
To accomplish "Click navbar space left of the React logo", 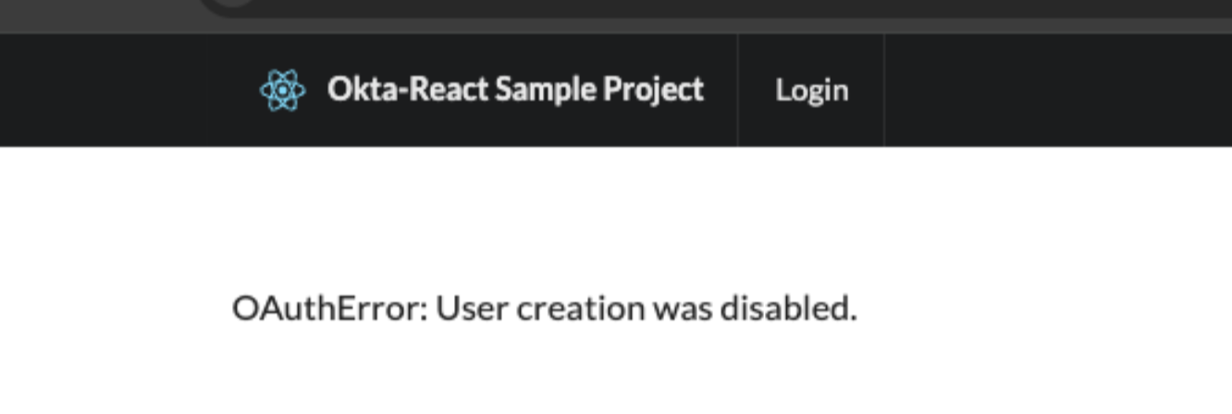I will [120, 91].
